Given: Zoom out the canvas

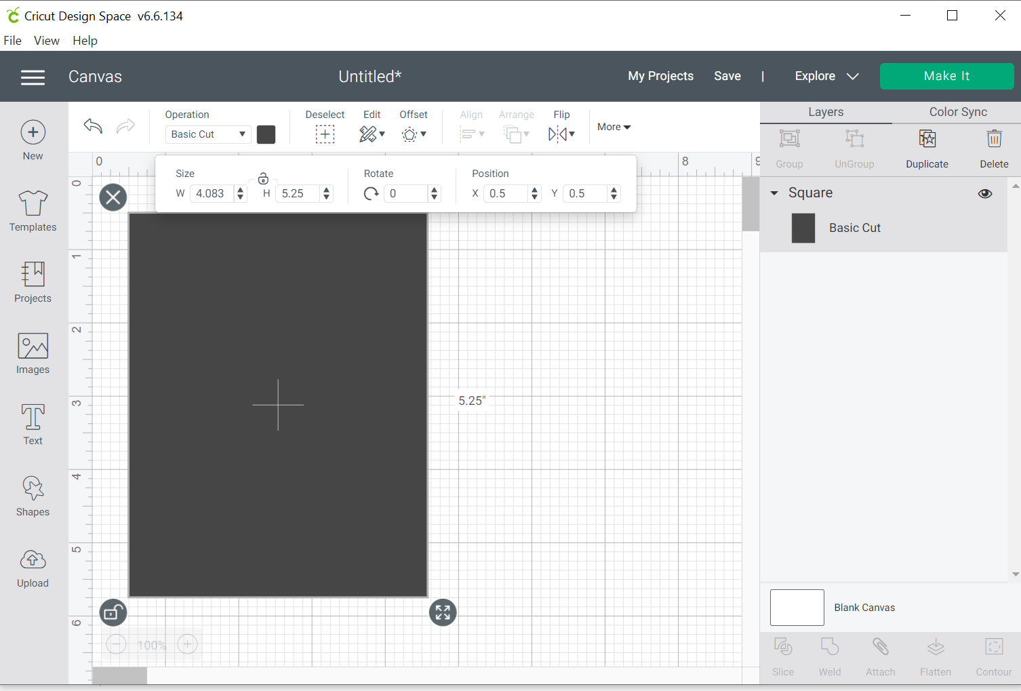Looking at the screenshot, I should [x=117, y=644].
